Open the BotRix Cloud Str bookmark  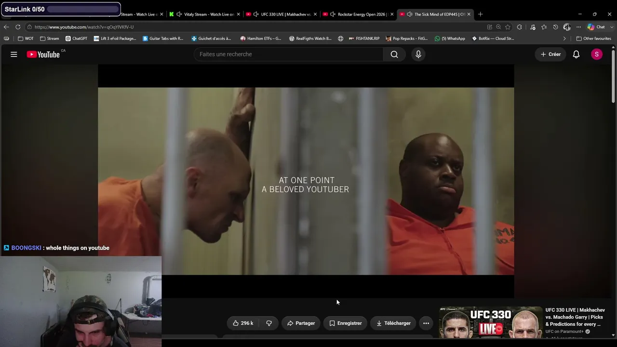pos(493,39)
